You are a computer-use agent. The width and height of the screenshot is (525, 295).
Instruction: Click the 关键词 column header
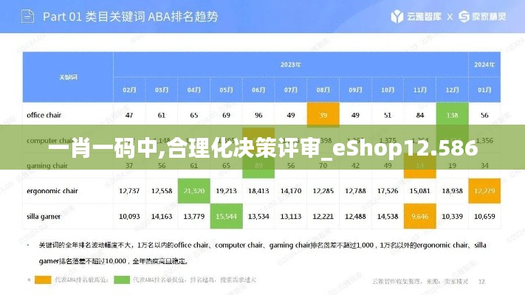tap(68, 77)
